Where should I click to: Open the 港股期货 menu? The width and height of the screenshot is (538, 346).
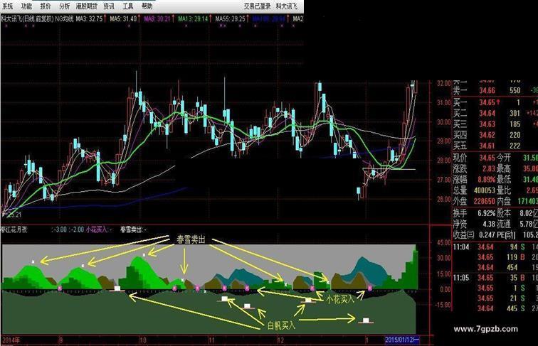point(87,6)
